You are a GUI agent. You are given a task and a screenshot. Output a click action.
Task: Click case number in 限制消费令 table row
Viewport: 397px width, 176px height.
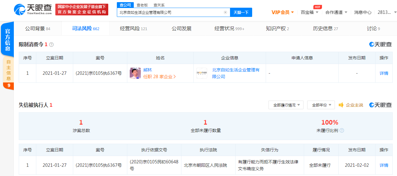(99, 73)
